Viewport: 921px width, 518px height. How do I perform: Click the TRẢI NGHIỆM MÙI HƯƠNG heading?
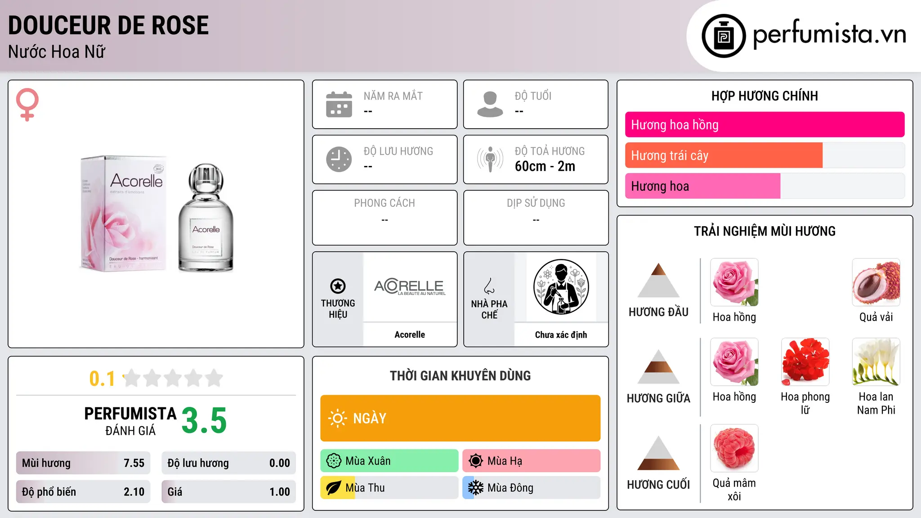[765, 231]
